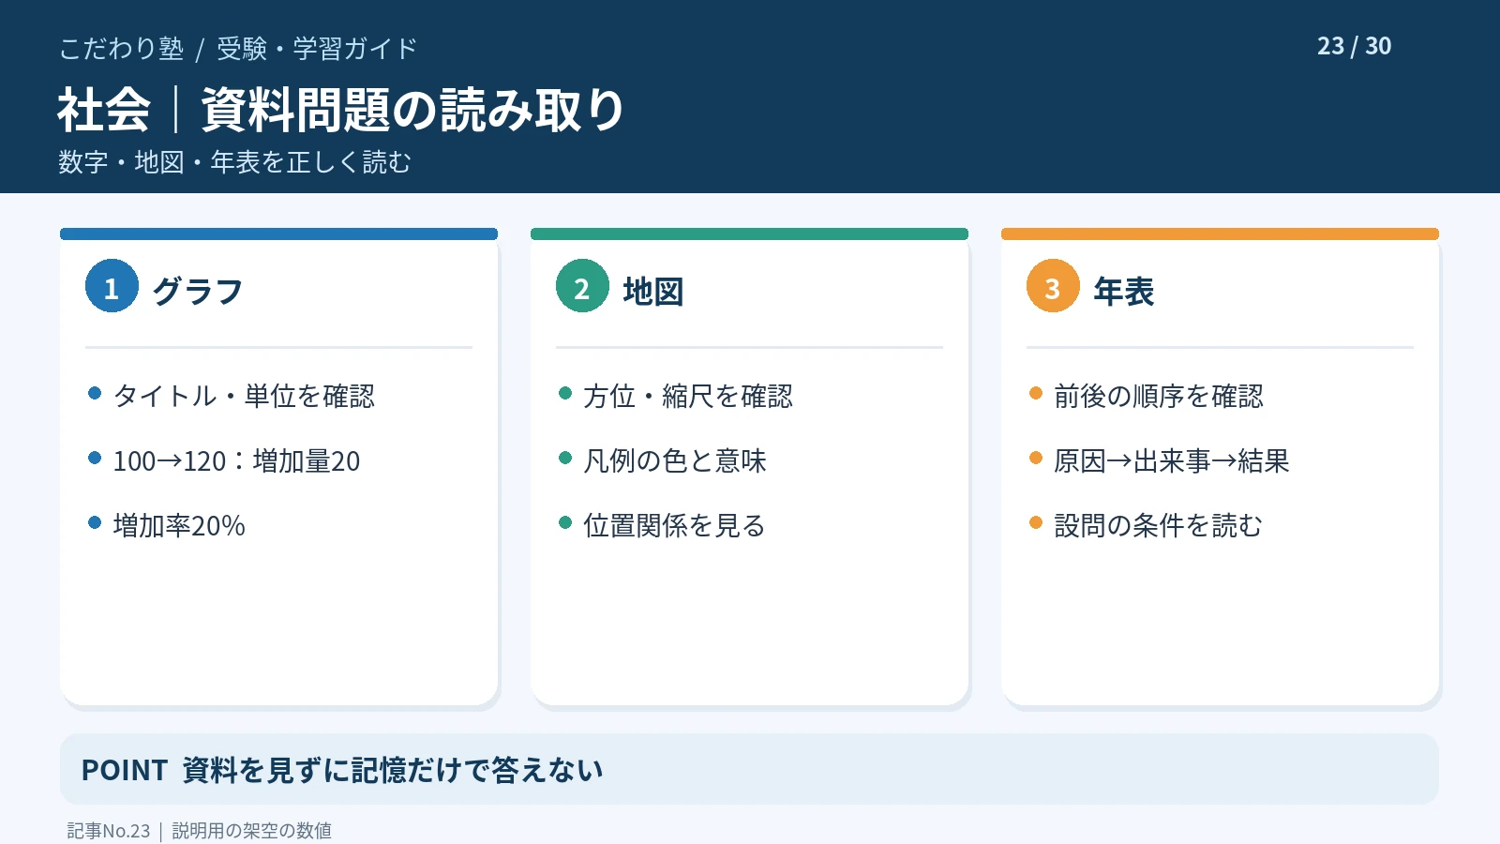Click the subtitle 数字・地図・年表を正しく読む
This screenshot has height=844, width=1500.
235,162
